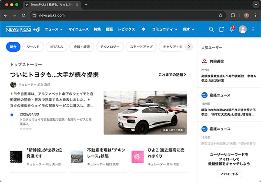Expand the コミュニティ dropdown menu
This screenshot has height=182, width=261.
[x=164, y=30]
